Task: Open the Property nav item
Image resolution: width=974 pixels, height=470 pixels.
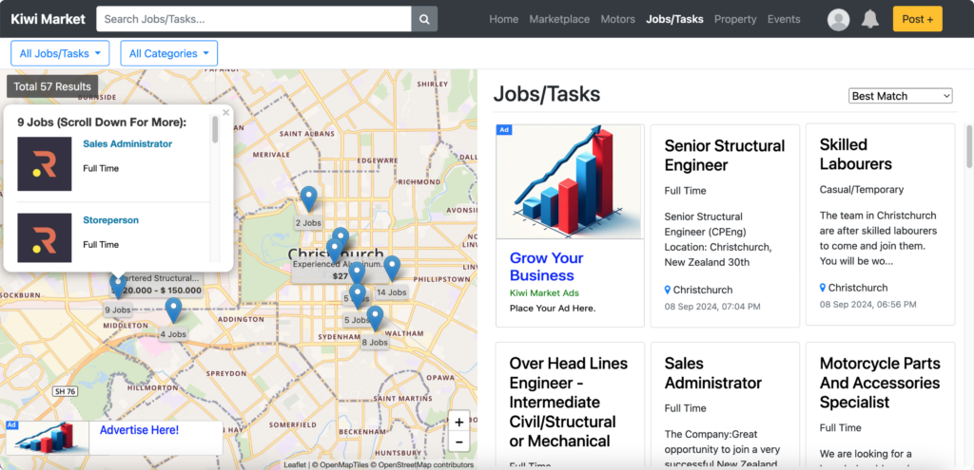Action: 735,19
